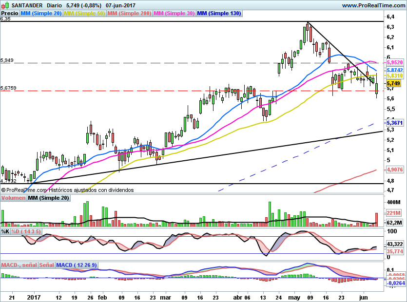Click the red 221M volume tag
407x302 pixels.
(393, 213)
